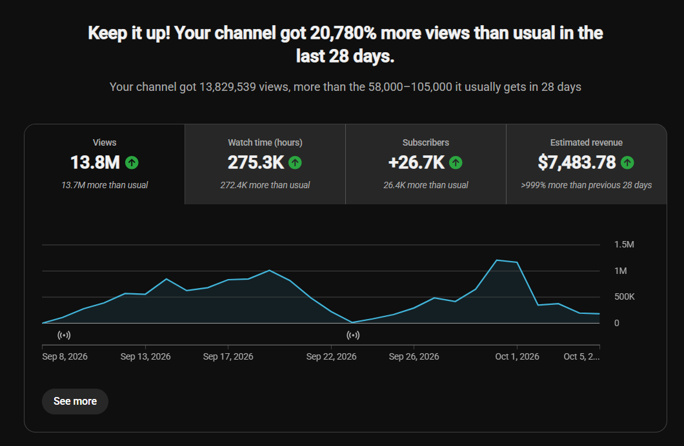Switch to Watch time (hours) tab
684x446 pixels.
265,164
